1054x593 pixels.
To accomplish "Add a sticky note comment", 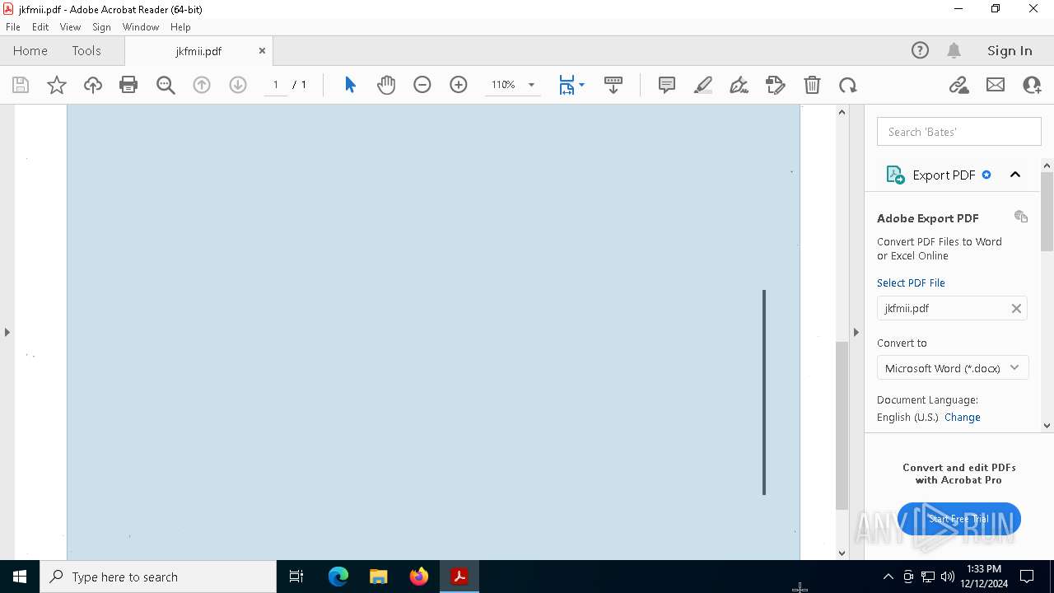I will point(667,85).
